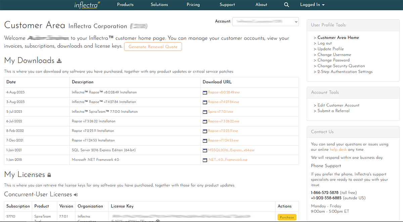This screenshot has width=403, height=222.
Task: Open the Account selection dropdown
Action: pos(265,21)
